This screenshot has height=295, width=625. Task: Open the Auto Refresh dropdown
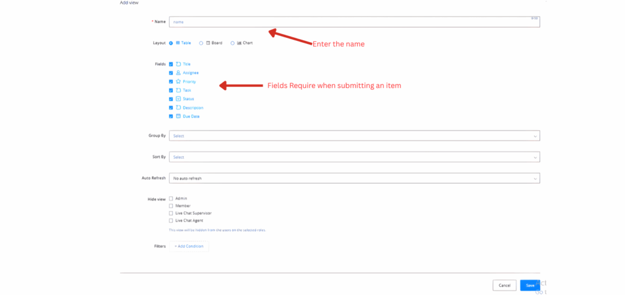coord(354,178)
